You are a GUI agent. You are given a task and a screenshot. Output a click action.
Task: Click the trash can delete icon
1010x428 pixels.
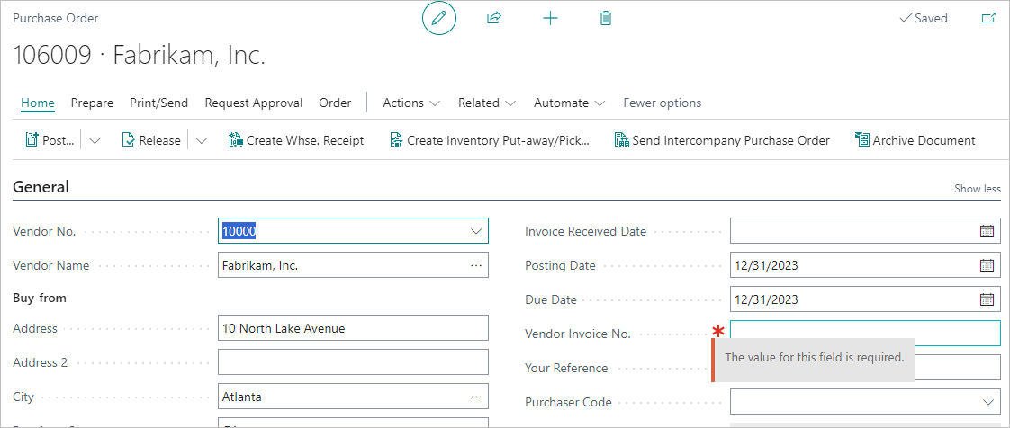click(606, 18)
